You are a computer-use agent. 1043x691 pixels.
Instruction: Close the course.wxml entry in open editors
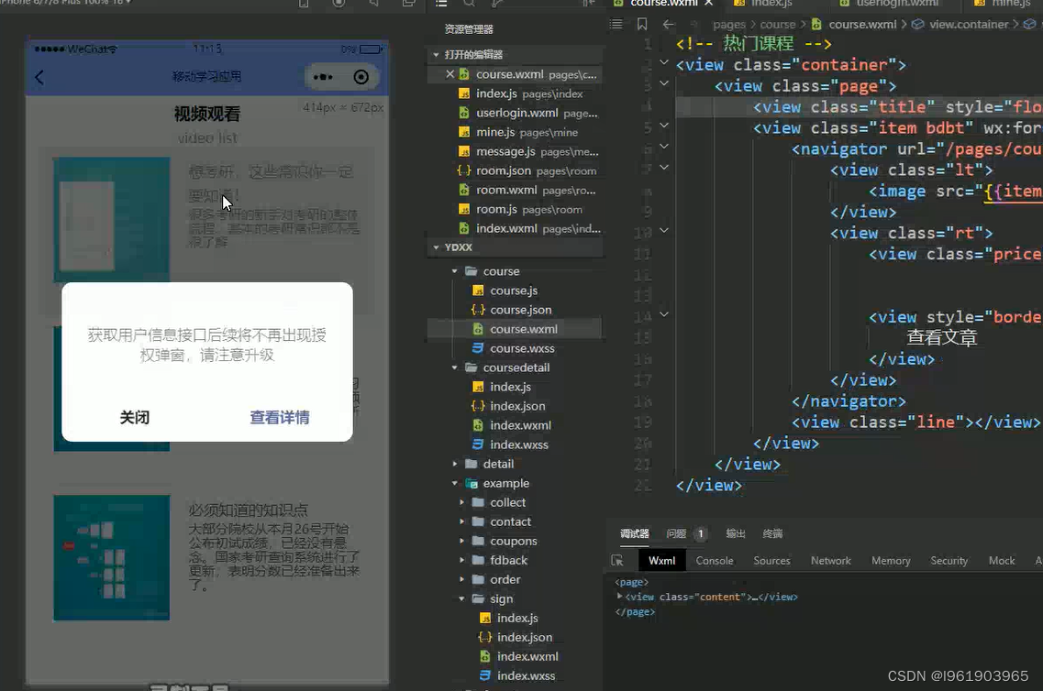point(449,74)
